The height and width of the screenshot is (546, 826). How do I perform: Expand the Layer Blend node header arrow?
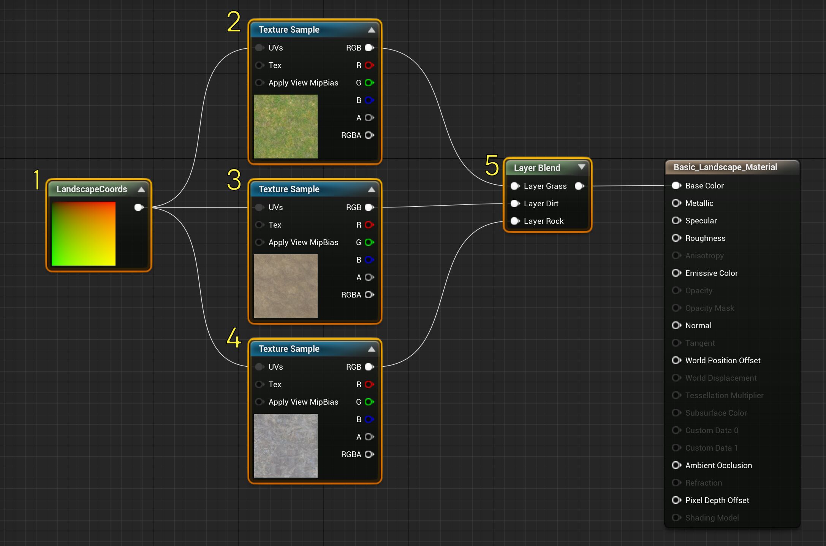(582, 167)
